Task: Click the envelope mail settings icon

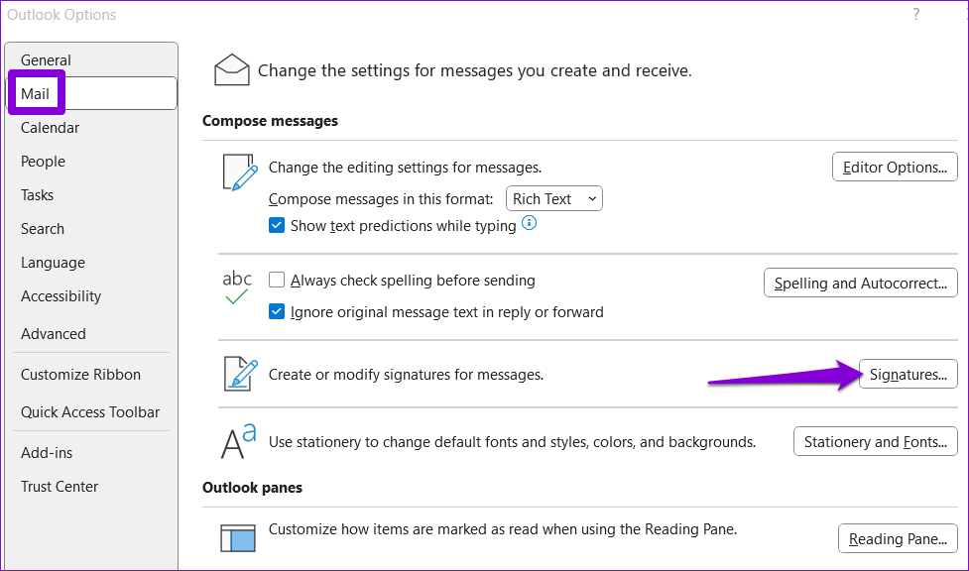Action: pyautogui.click(x=232, y=70)
